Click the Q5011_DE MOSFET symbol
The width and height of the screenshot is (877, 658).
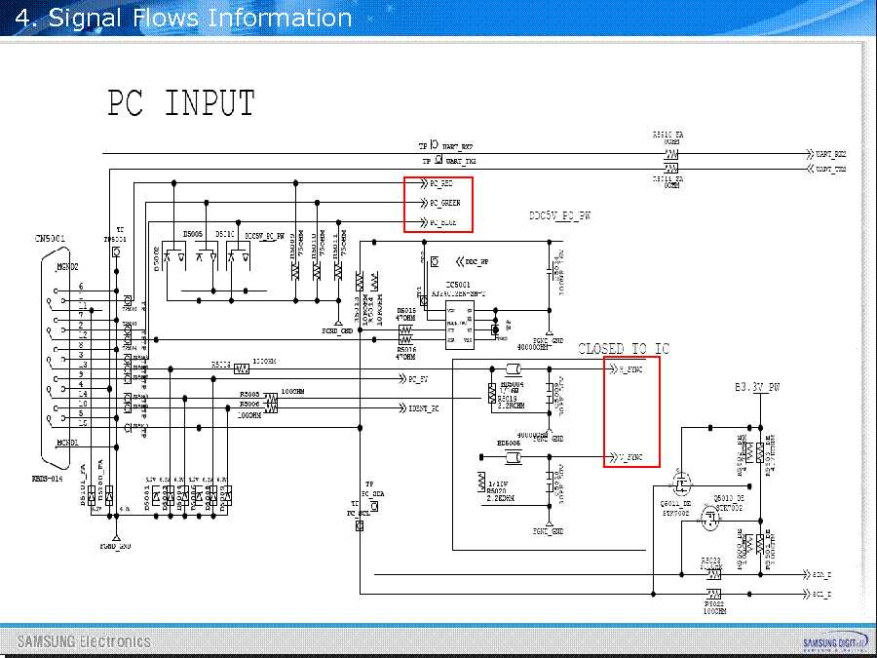click(681, 483)
